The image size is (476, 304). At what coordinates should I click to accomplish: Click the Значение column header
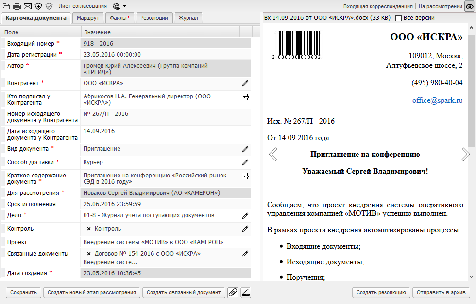pyautogui.click(x=160, y=32)
